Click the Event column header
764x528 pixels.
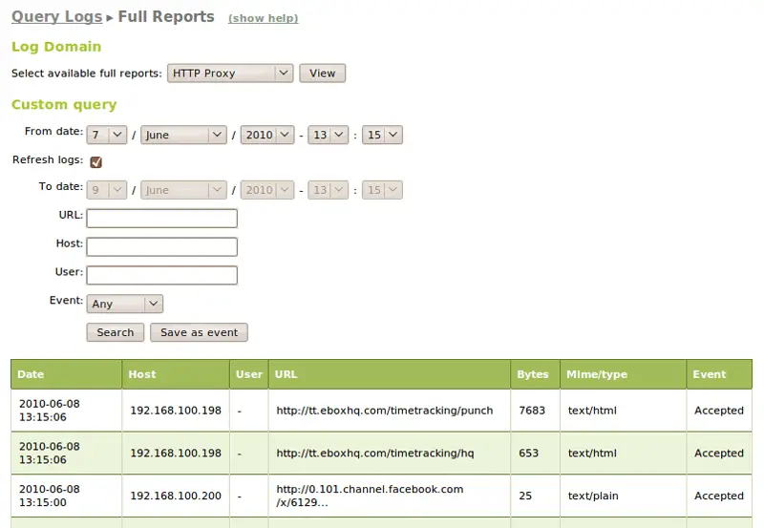pyautogui.click(x=719, y=374)
